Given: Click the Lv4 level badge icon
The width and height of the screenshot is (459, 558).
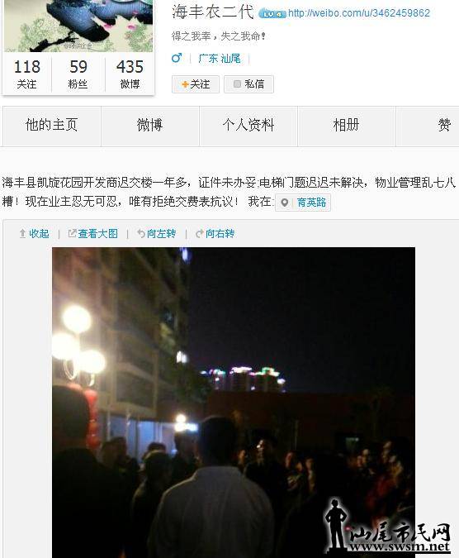Looking at the screenshot, I should [x=272, y=14].
